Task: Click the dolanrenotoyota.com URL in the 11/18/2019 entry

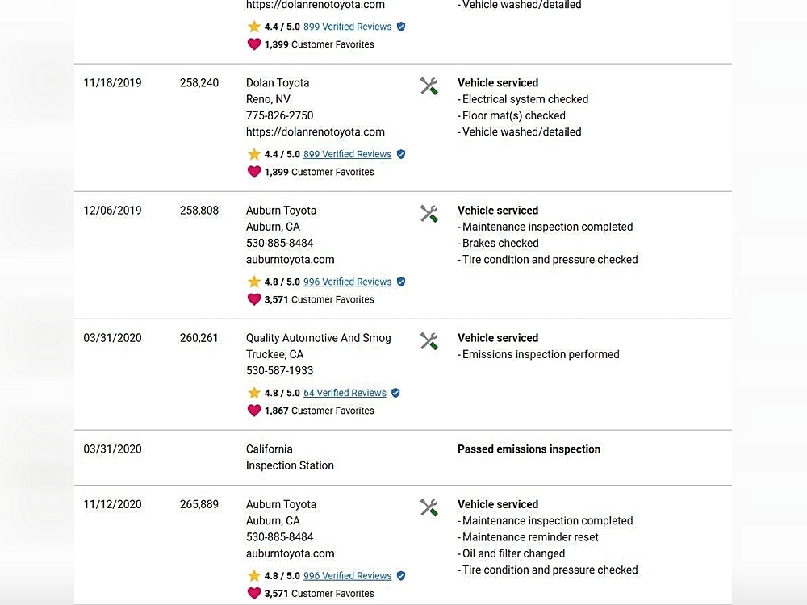Action: click(315, 131)
